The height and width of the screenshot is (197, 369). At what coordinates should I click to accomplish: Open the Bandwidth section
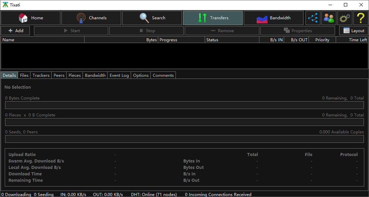click(273, 18)
